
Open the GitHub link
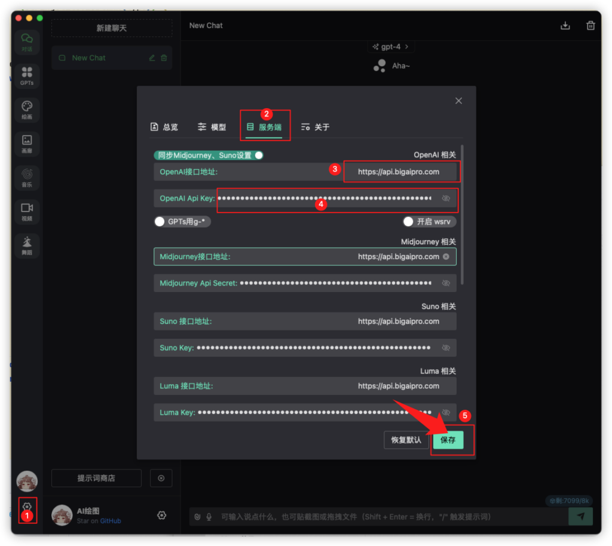[x=111, y=521]
